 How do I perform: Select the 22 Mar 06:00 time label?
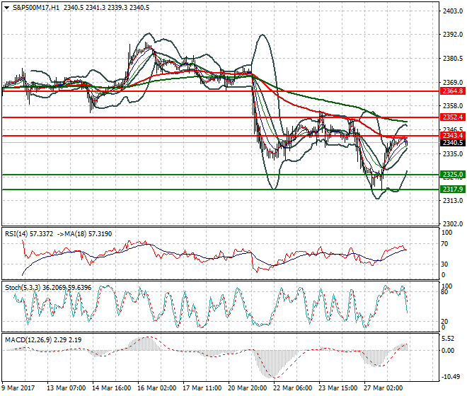point(292,388)
